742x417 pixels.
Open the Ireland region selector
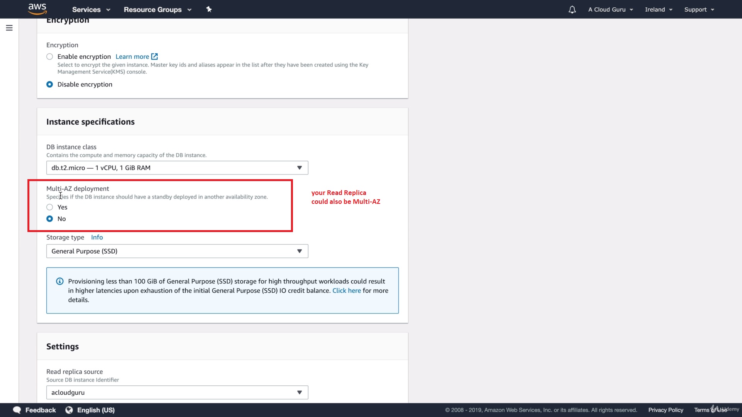659,10
